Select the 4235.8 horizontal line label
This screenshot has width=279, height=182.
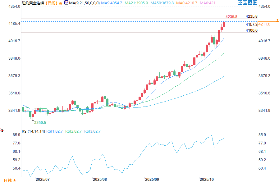[252, 16]
